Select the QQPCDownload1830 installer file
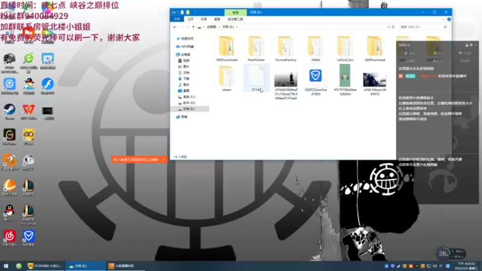The width and height of the screenshot is (482, 271). pos(315,81)
